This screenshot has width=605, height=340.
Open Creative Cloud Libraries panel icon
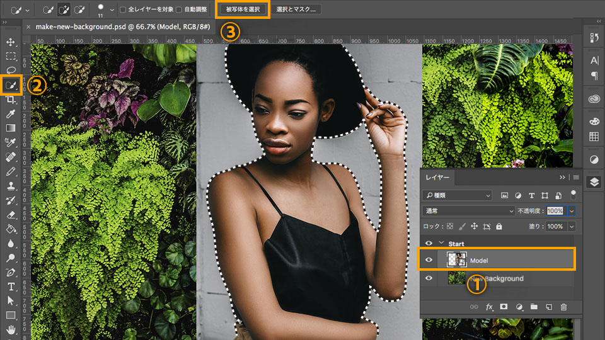[594, 99]
